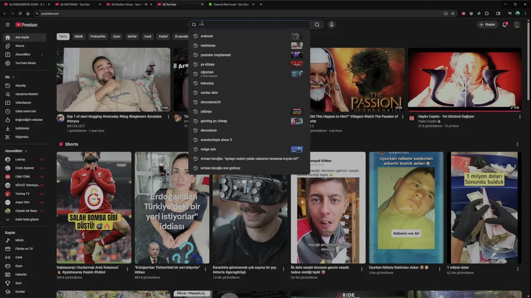The image size is (531, 298).
Task: Open new browser tab with plus
Action: click(261, 4)
